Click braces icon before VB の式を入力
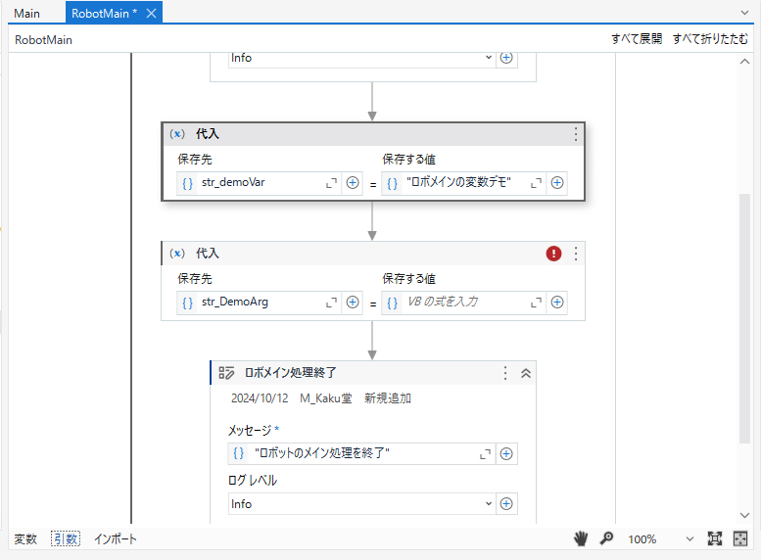 click(x=392, y=303)
